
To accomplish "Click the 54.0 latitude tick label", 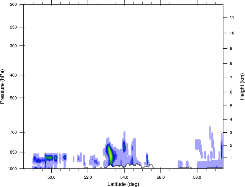I will click(125, 178).
